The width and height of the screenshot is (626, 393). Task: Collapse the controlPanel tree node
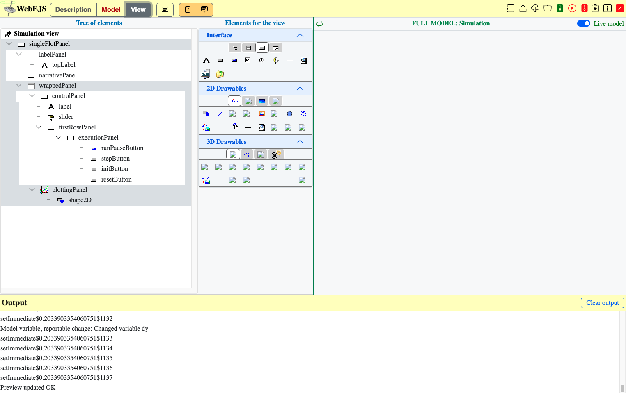point(32,95)
